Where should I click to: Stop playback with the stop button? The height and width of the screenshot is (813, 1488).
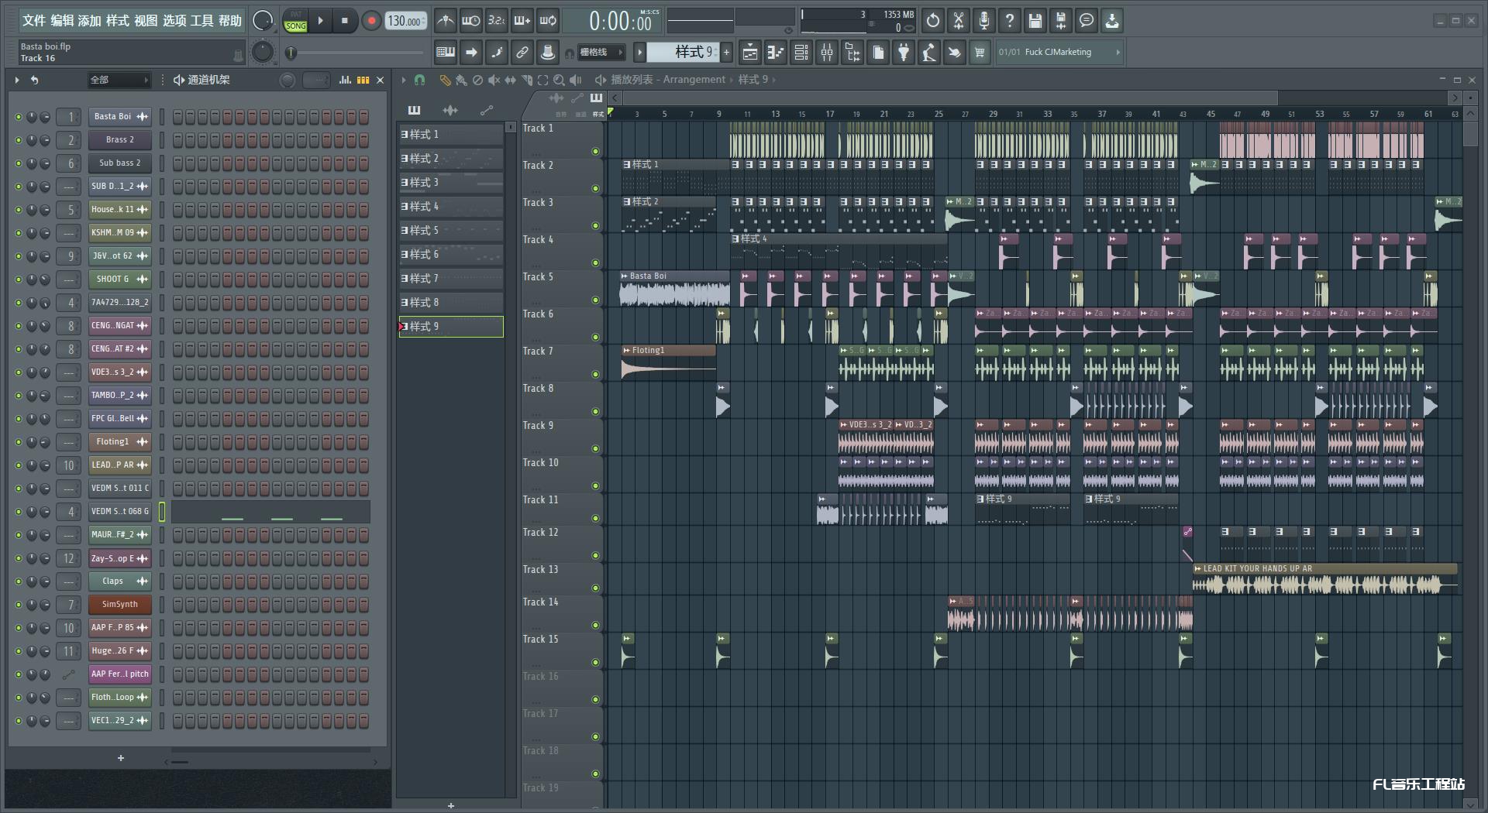pyautogui.click(x=345, y=21)
